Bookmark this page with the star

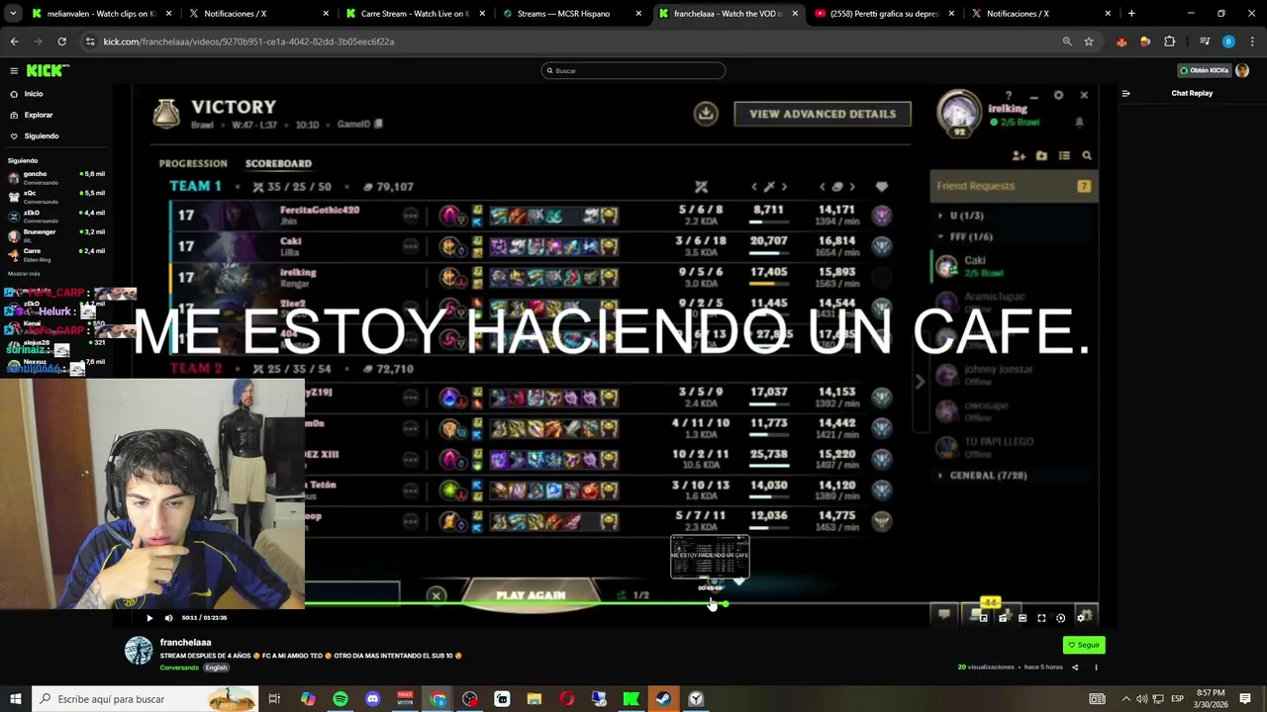pos(1089,42)
